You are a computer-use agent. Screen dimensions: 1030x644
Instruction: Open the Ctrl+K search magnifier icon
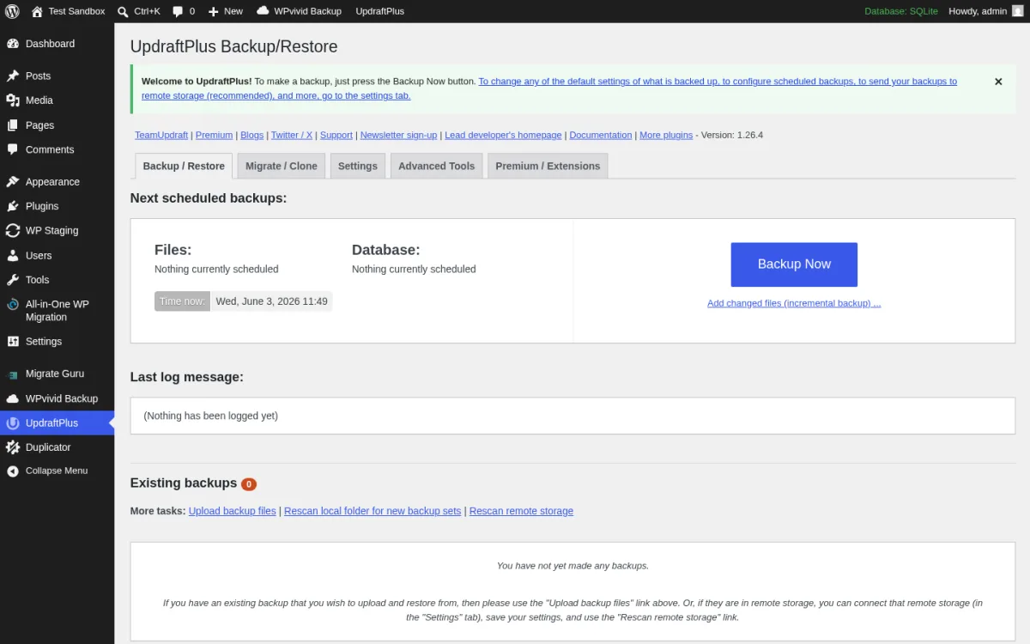123,11
